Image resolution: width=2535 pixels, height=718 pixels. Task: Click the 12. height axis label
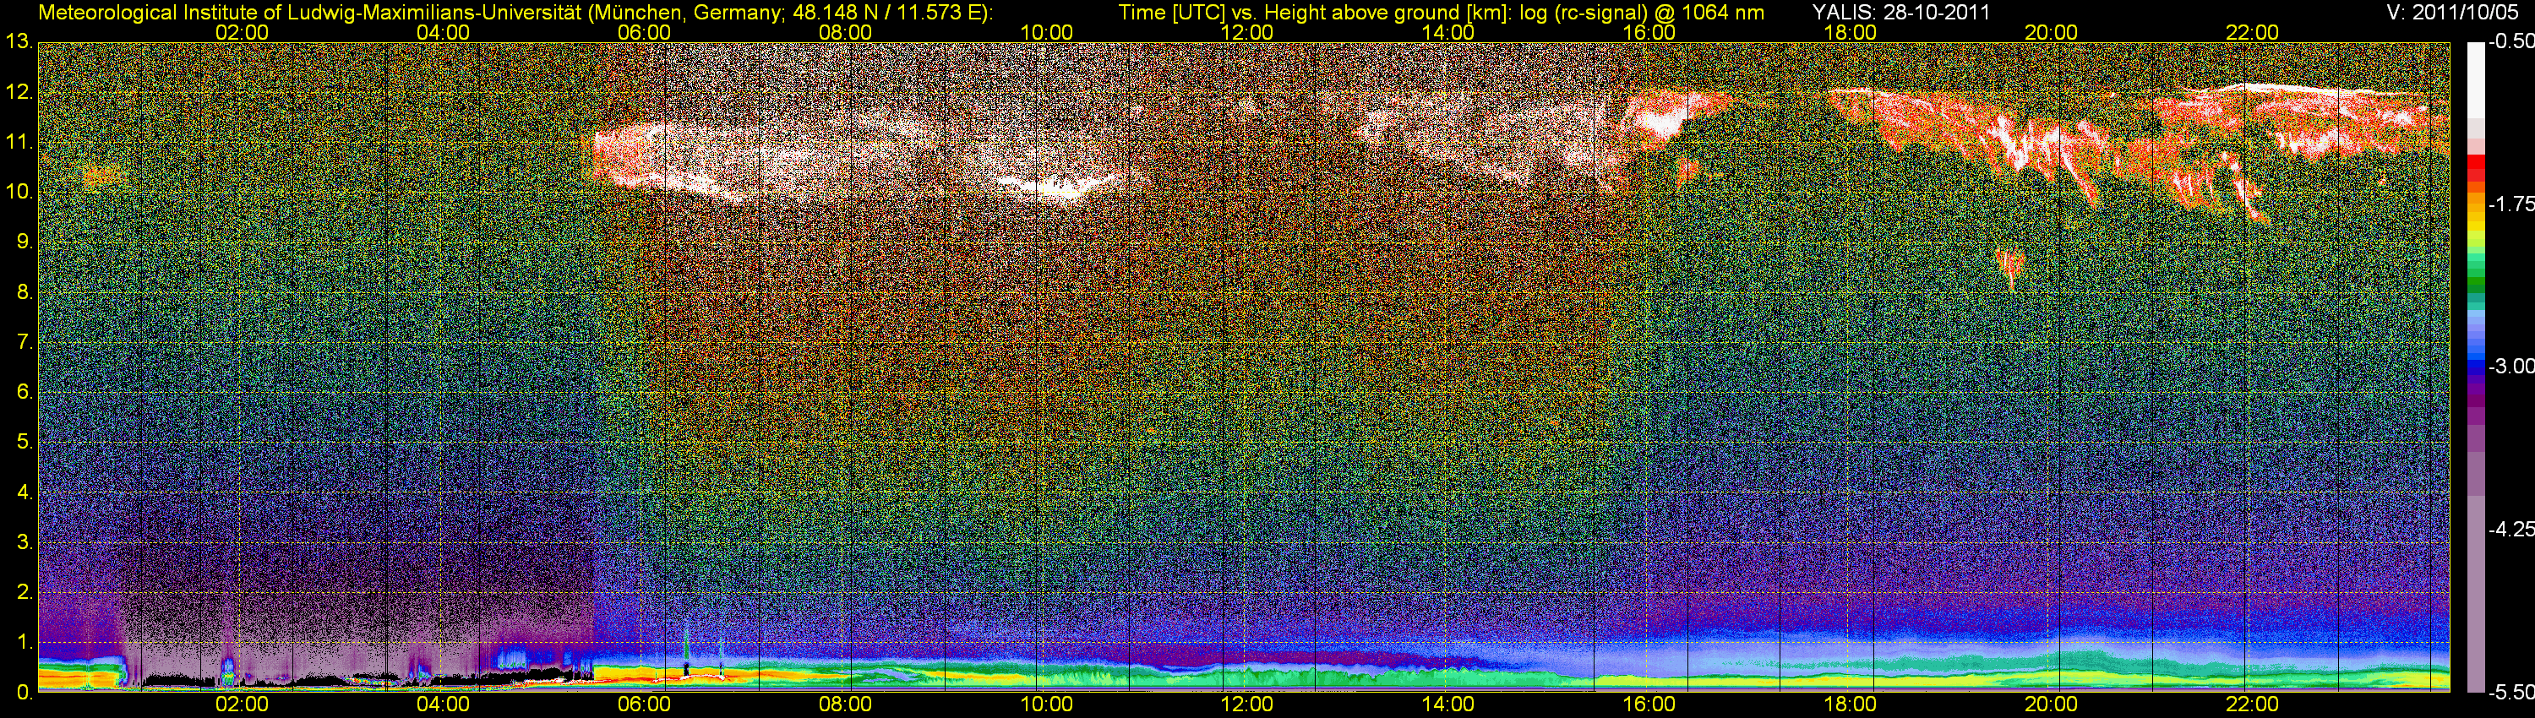point(19,92)
